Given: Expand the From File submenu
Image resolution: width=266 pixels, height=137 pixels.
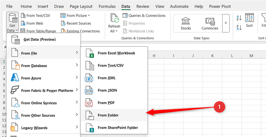Looking at the screenshot, I should [43, 53].
